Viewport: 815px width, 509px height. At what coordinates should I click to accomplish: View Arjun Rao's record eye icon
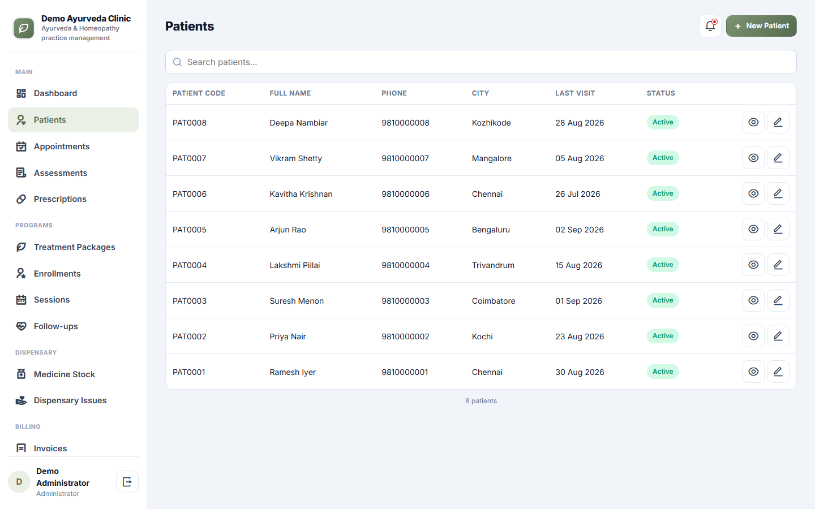pos(753,229)
